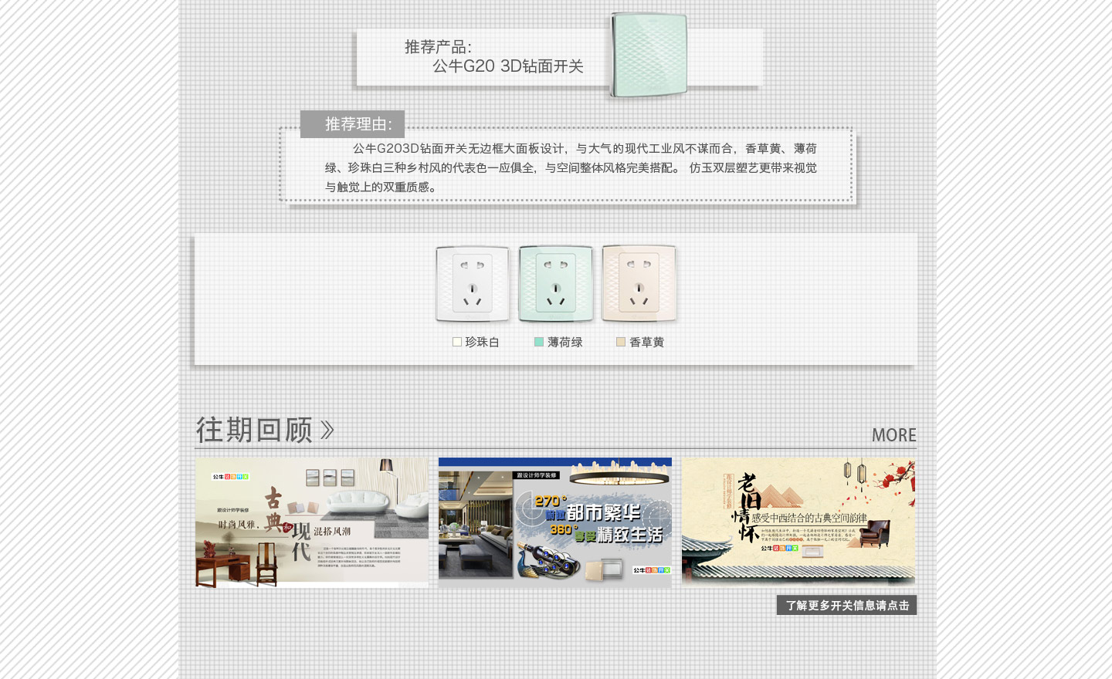Image resolution: width=1112 pixels, height=679 pixels.
Task: Click the 珍珠白 white color swatch
Action: (457, 342)
